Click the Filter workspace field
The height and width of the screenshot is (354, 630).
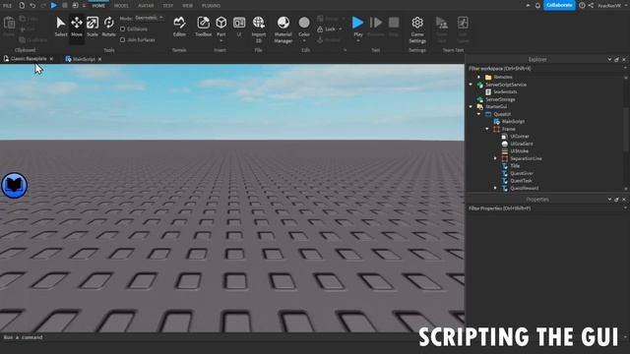point(545,69)
